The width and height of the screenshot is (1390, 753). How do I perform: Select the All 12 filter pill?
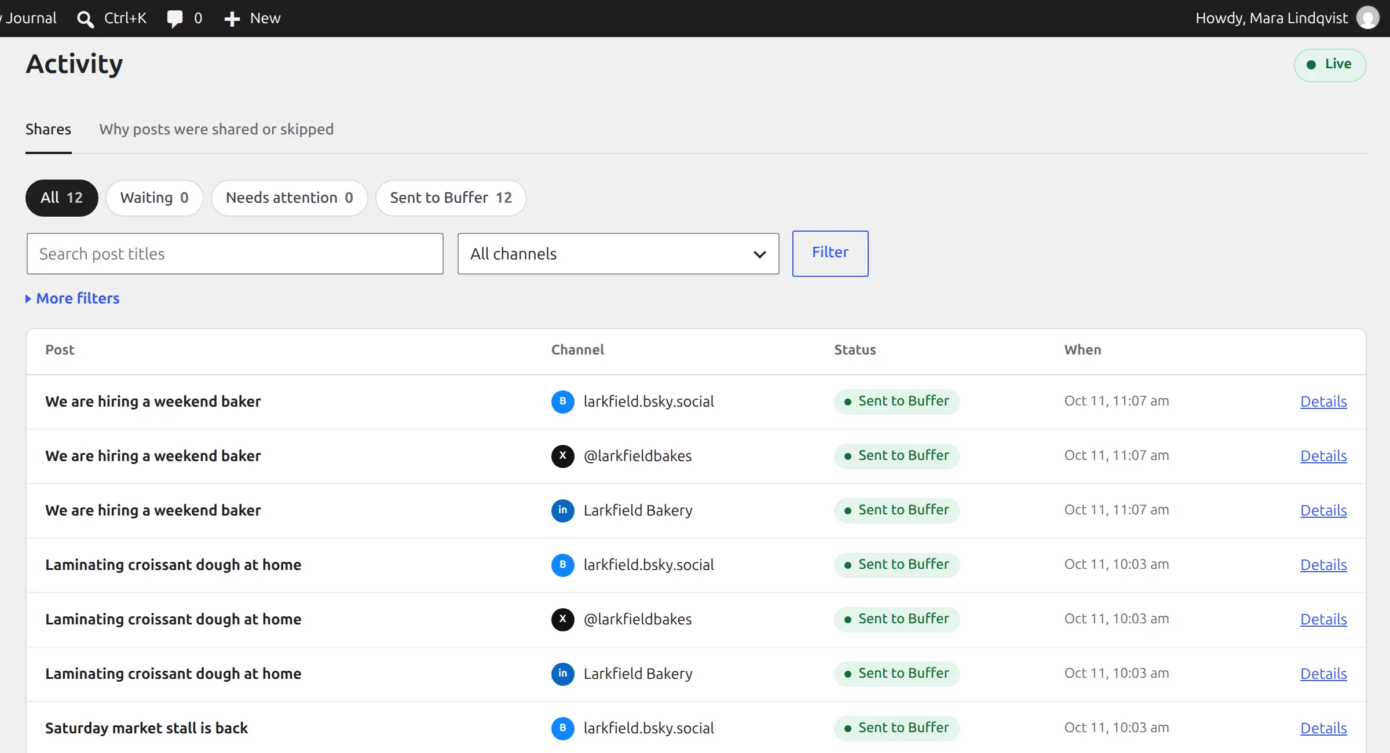click(61, 198)
